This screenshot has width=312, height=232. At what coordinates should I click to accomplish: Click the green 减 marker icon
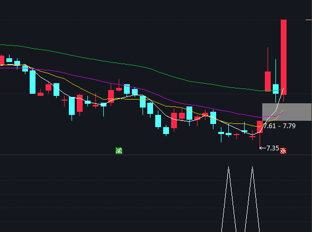(119, 150)
